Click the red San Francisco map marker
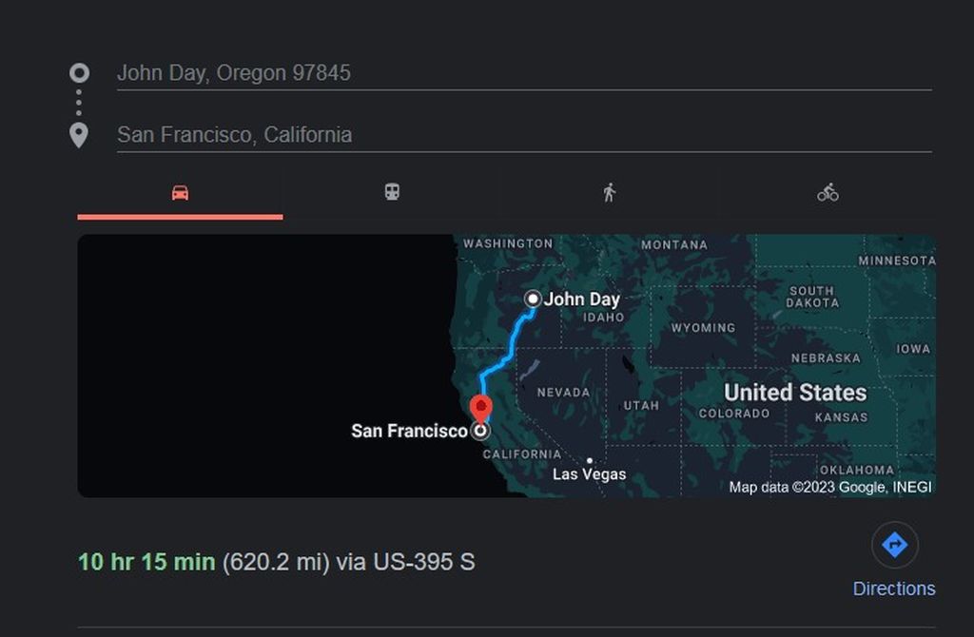The height and width of the screenshot is (637, 974). (481, 408)
